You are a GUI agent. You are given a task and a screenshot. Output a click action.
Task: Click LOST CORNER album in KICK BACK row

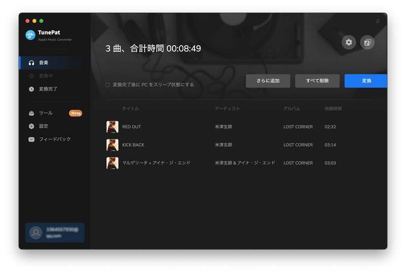point(298,145)
